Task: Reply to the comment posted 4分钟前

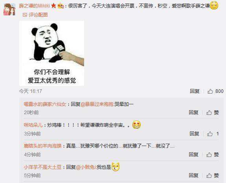Action: [x=193, y=155]
